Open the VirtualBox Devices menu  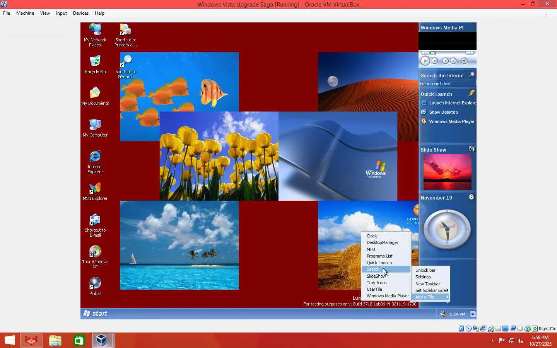81,13
